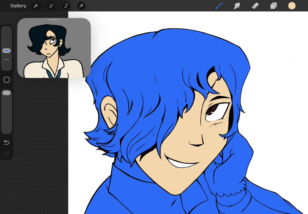Open the Layers panel

[274, 6]
